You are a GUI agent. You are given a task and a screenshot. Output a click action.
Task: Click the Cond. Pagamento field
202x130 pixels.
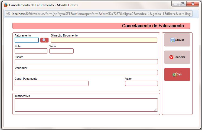click(x=51, y=83)
